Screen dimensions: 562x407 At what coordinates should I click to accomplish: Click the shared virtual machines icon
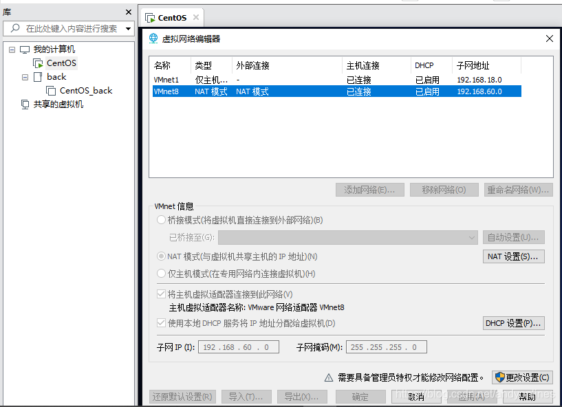(x=25, y=104)
